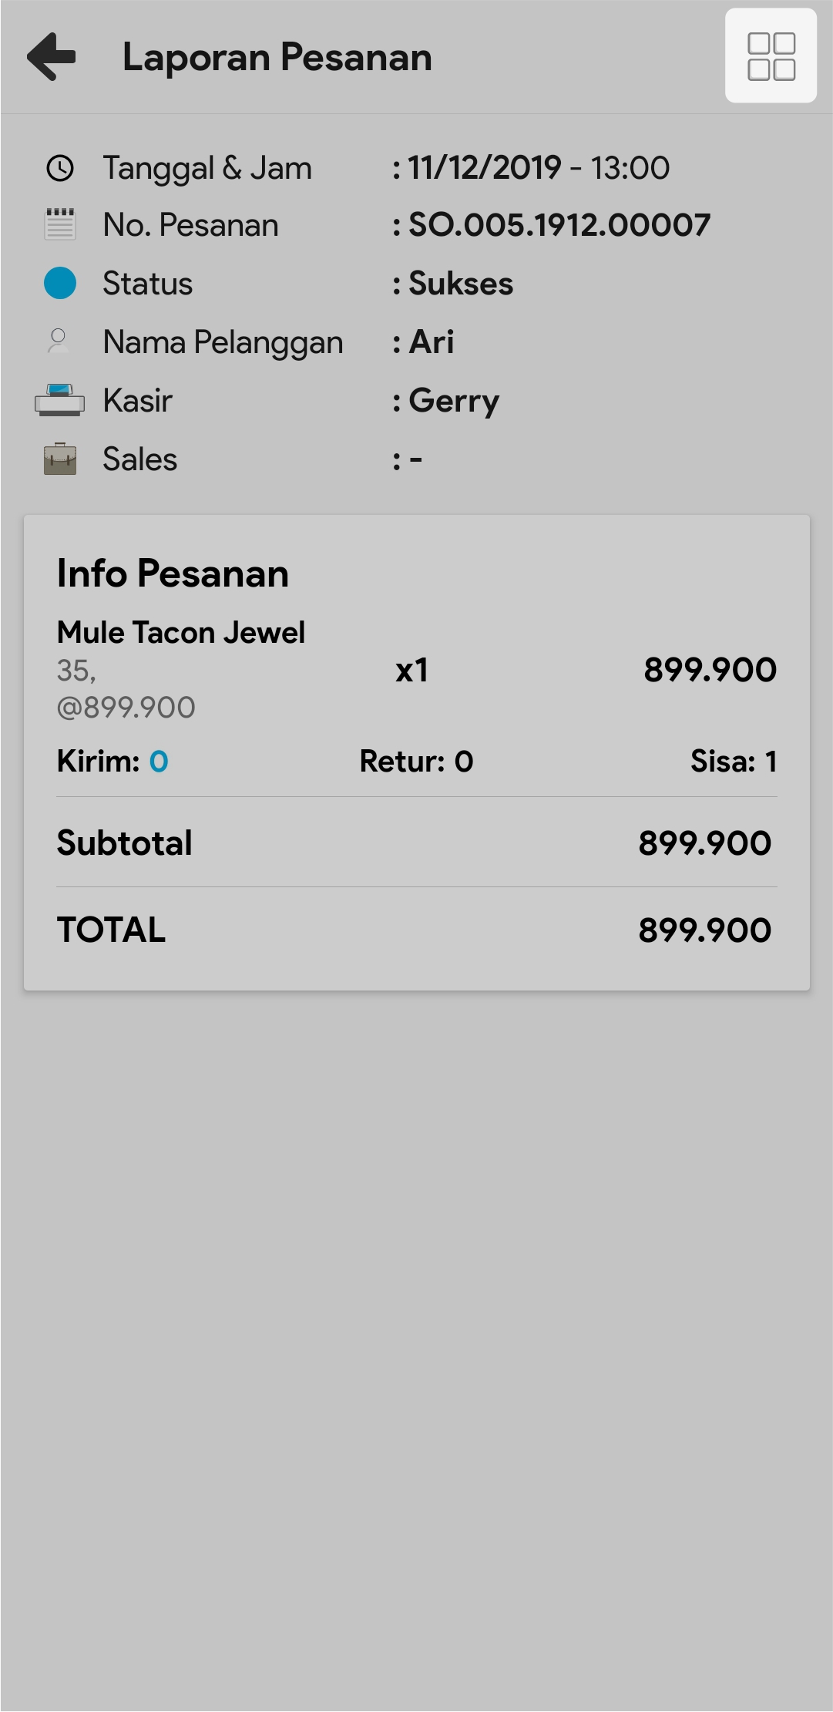This screenshot has height=1712, width=833.
Task: Tap the blue Kirim quantity link
Action: tap(159, 762)
